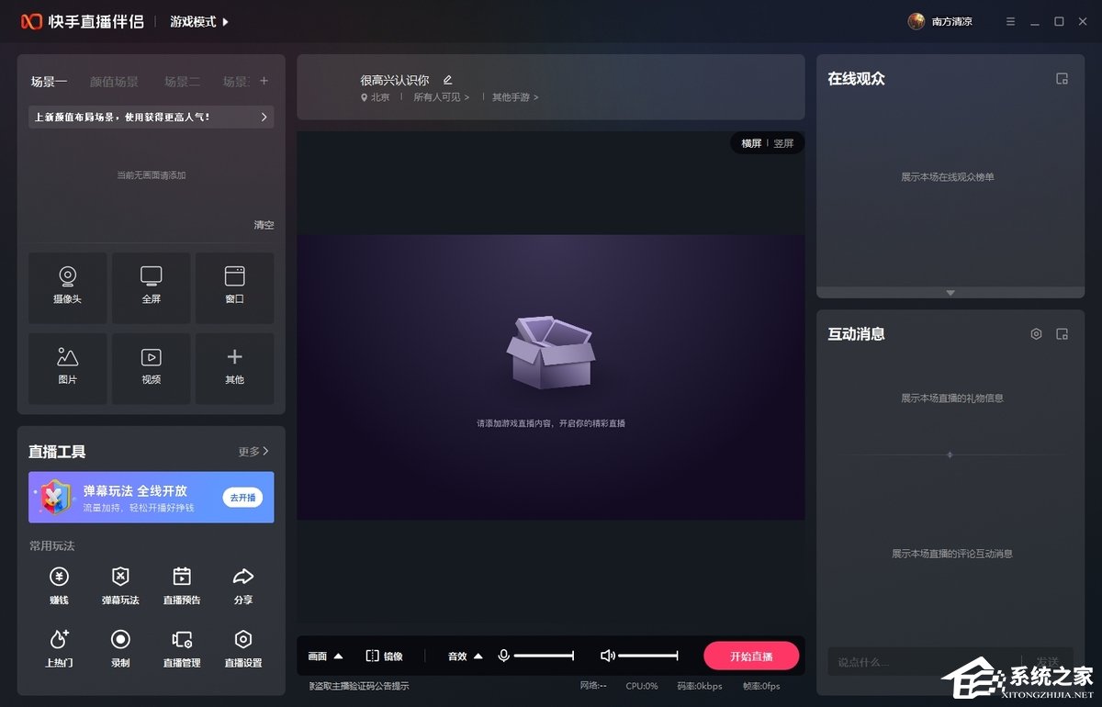Screen dimensions: 1102x707
Task: Open 直播管理 live management
Action: coord(182,648)
